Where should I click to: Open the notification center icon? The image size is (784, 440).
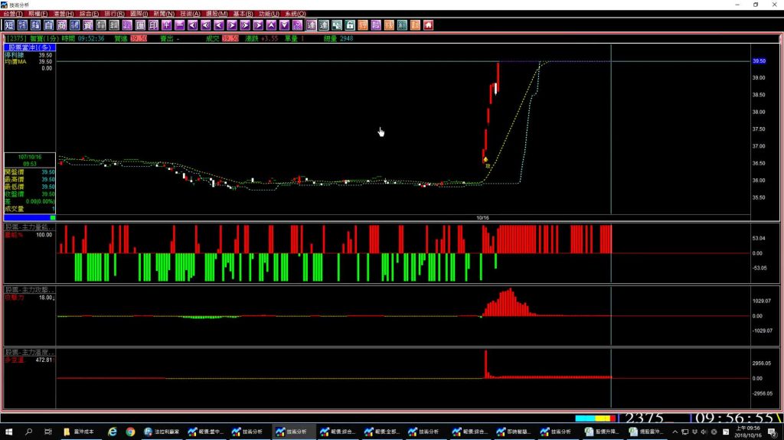773,432
